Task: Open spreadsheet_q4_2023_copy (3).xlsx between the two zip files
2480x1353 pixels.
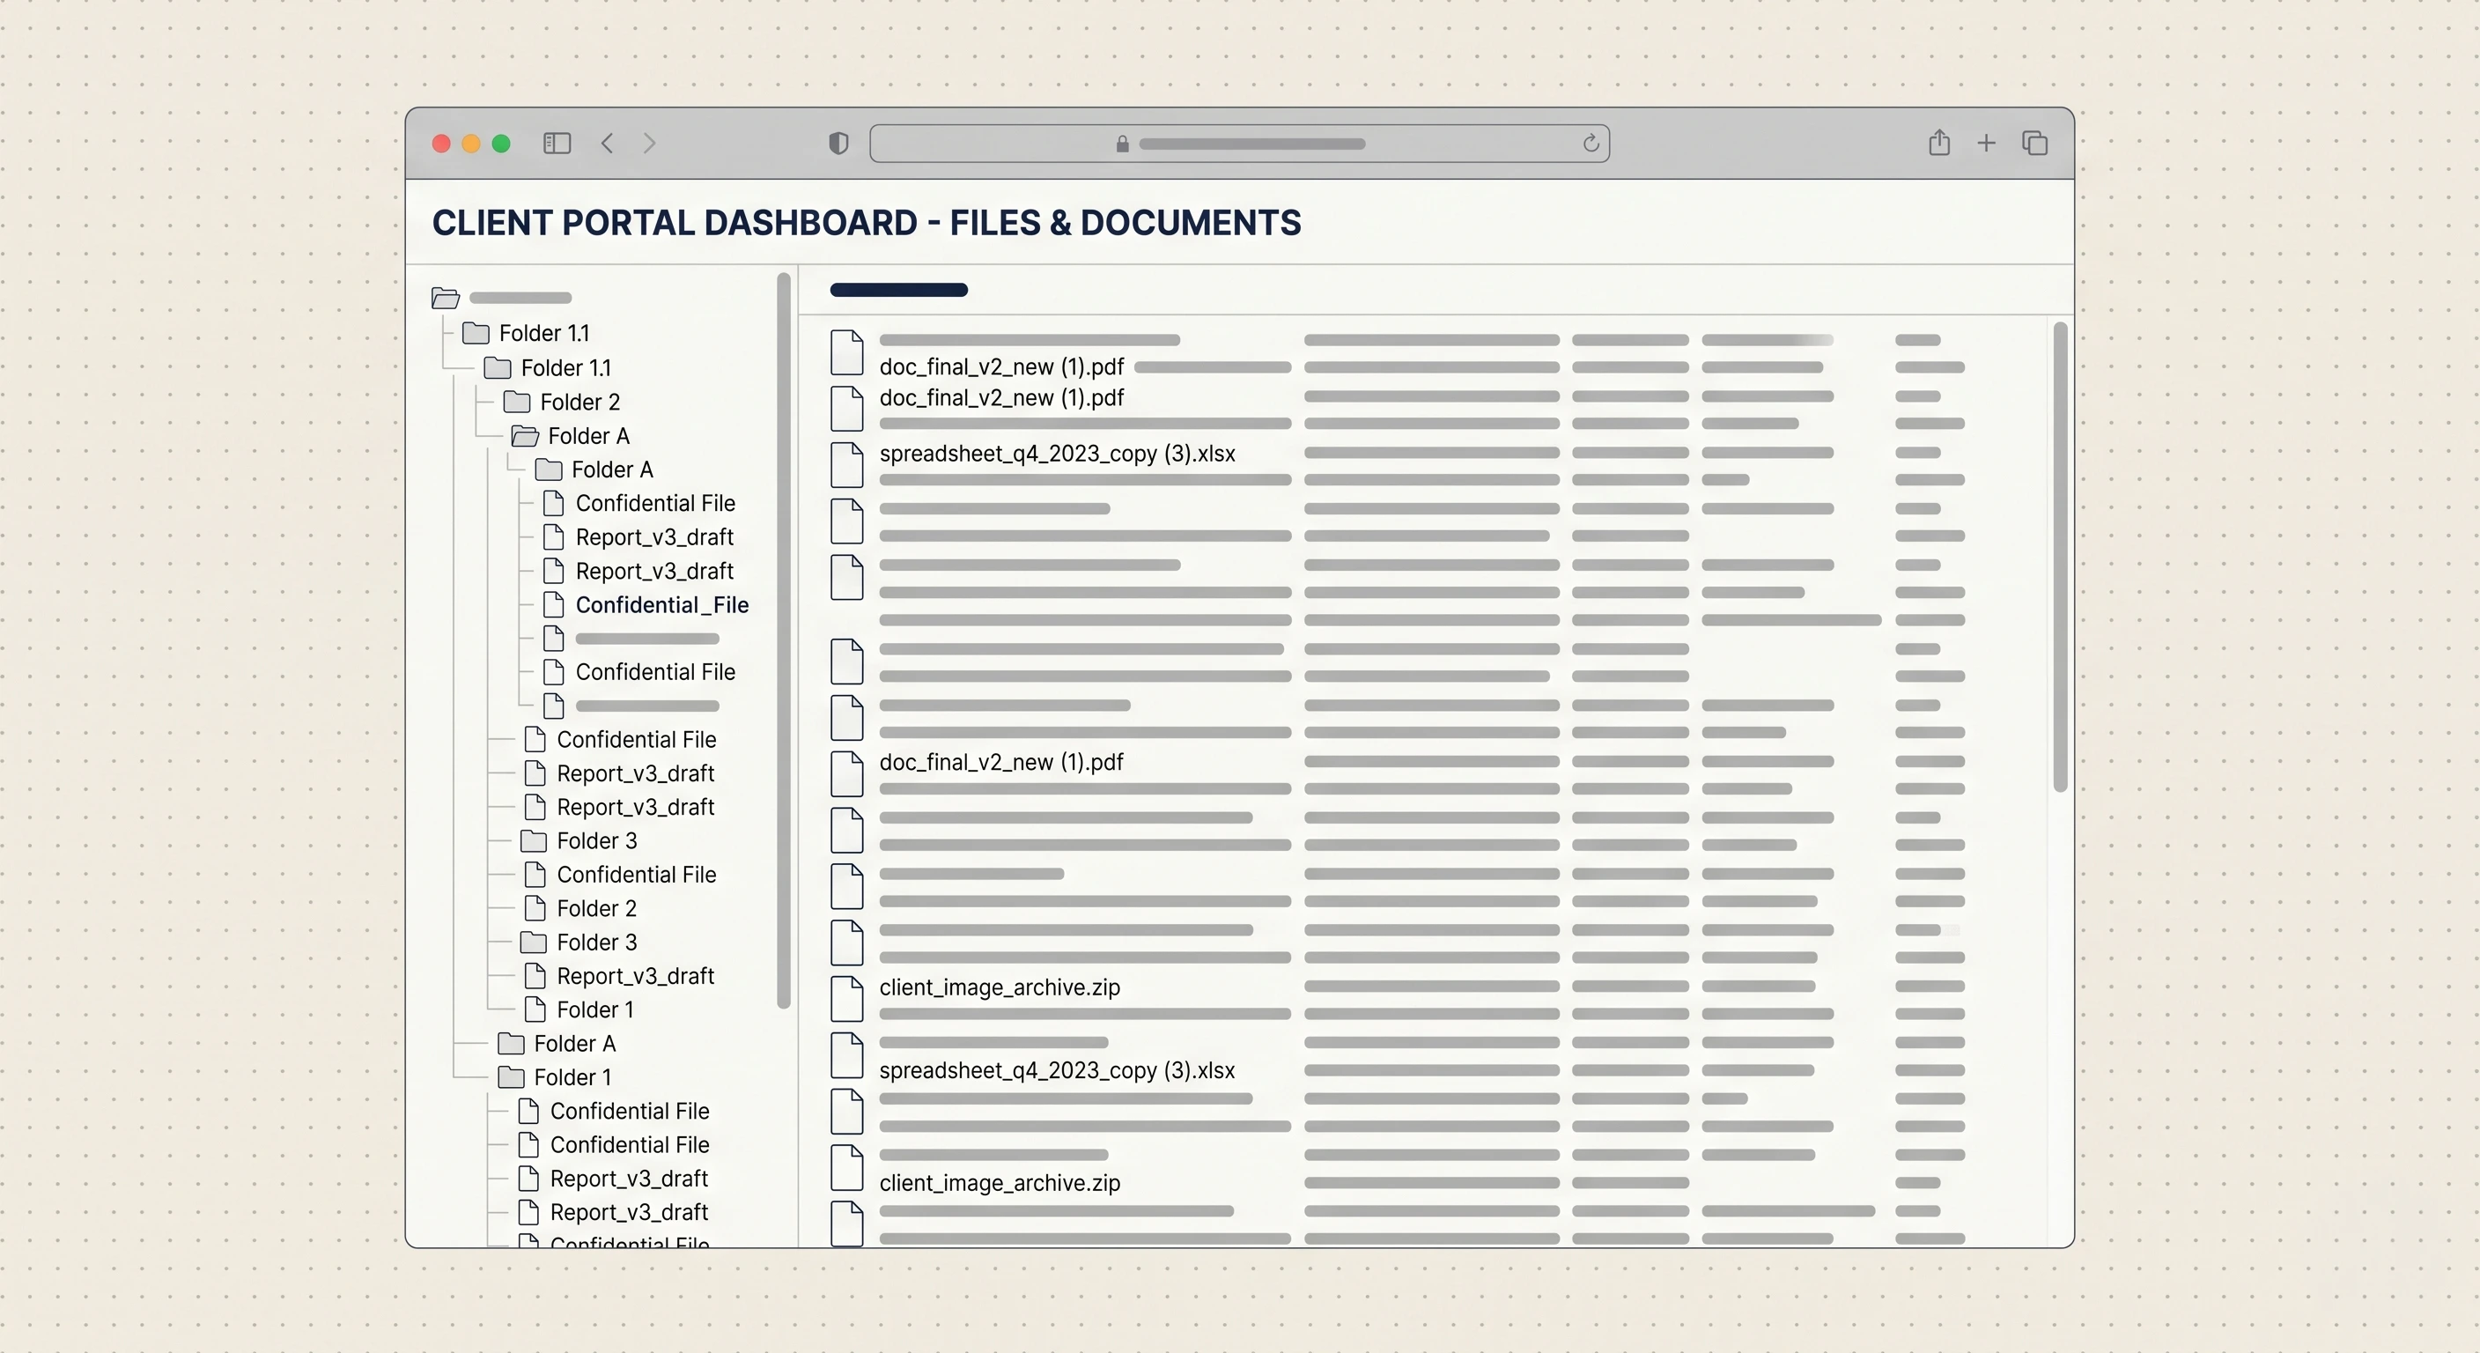Action: [1056, 1070]
